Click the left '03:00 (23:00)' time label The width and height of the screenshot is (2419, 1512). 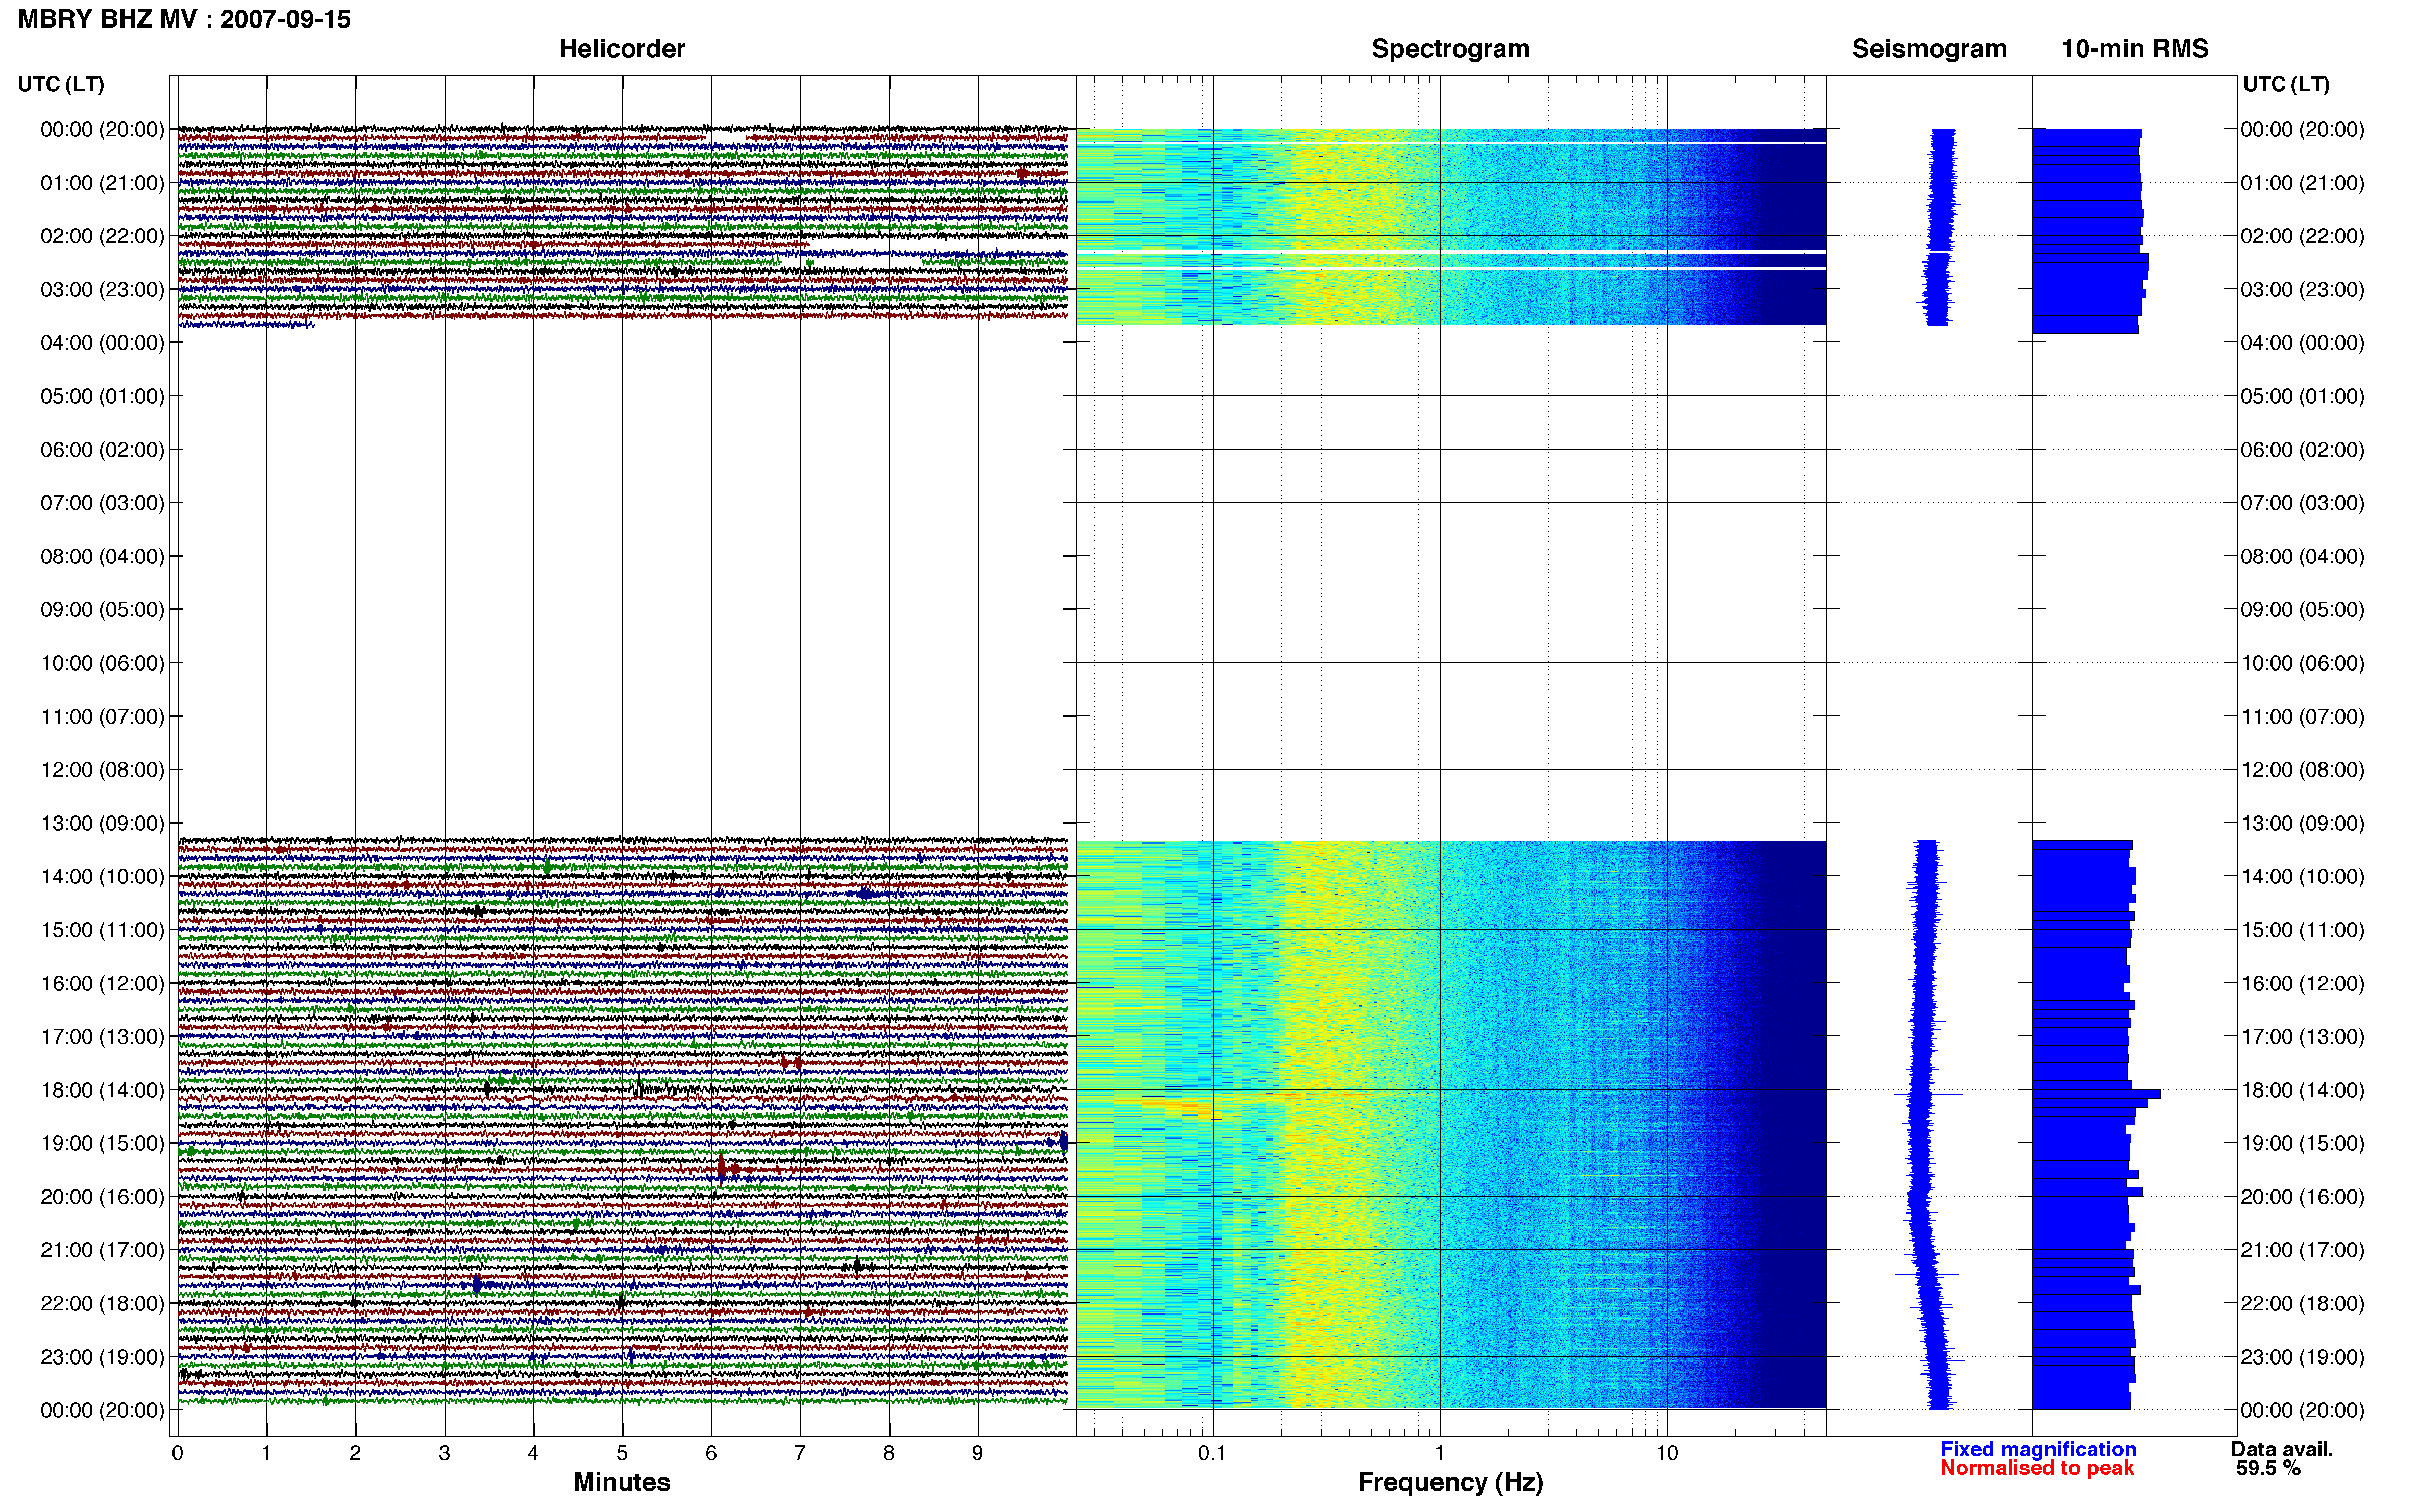(102, 290)
